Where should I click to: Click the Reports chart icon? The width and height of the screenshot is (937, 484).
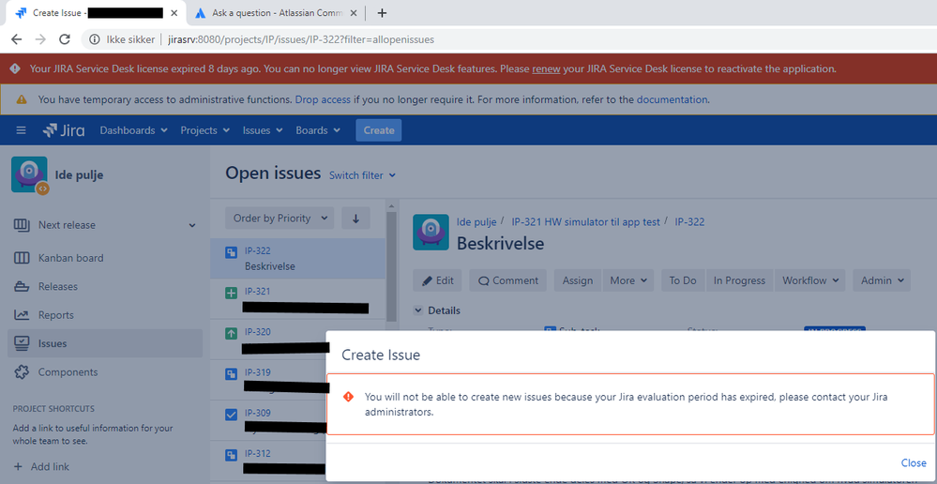tap(22, 315)
